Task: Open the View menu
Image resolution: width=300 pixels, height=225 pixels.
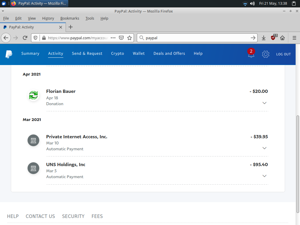Action: coord(32,18)
